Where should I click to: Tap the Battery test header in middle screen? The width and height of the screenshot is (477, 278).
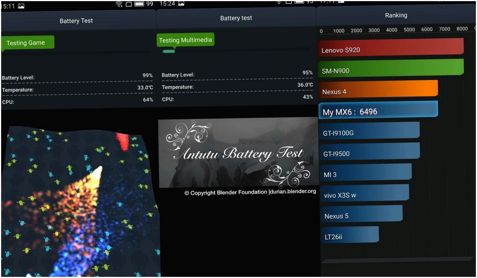pos(236,18)
